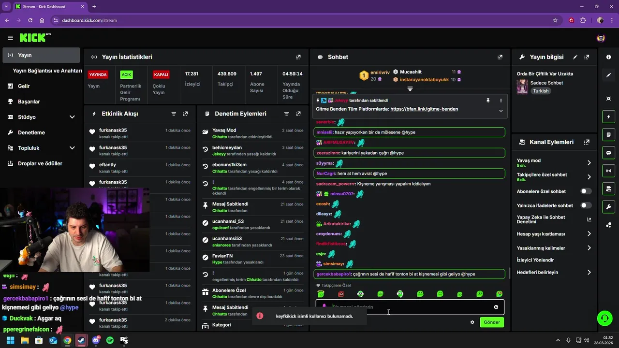Pop out the Kanal Eylemleri panel
The height and width of the screenshot is (348, 619).
587,142
